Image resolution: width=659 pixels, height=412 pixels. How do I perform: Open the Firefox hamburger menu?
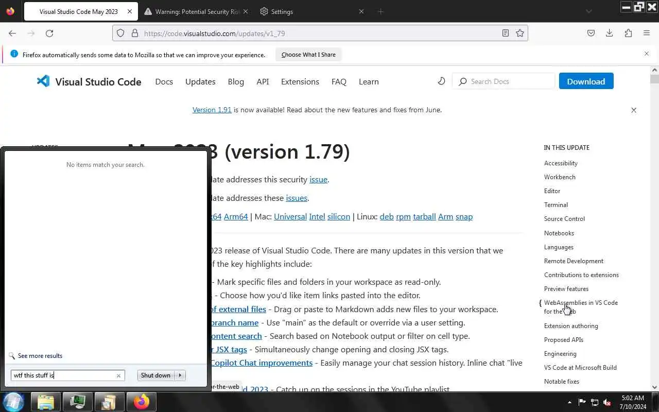click(x=647, y=33)
